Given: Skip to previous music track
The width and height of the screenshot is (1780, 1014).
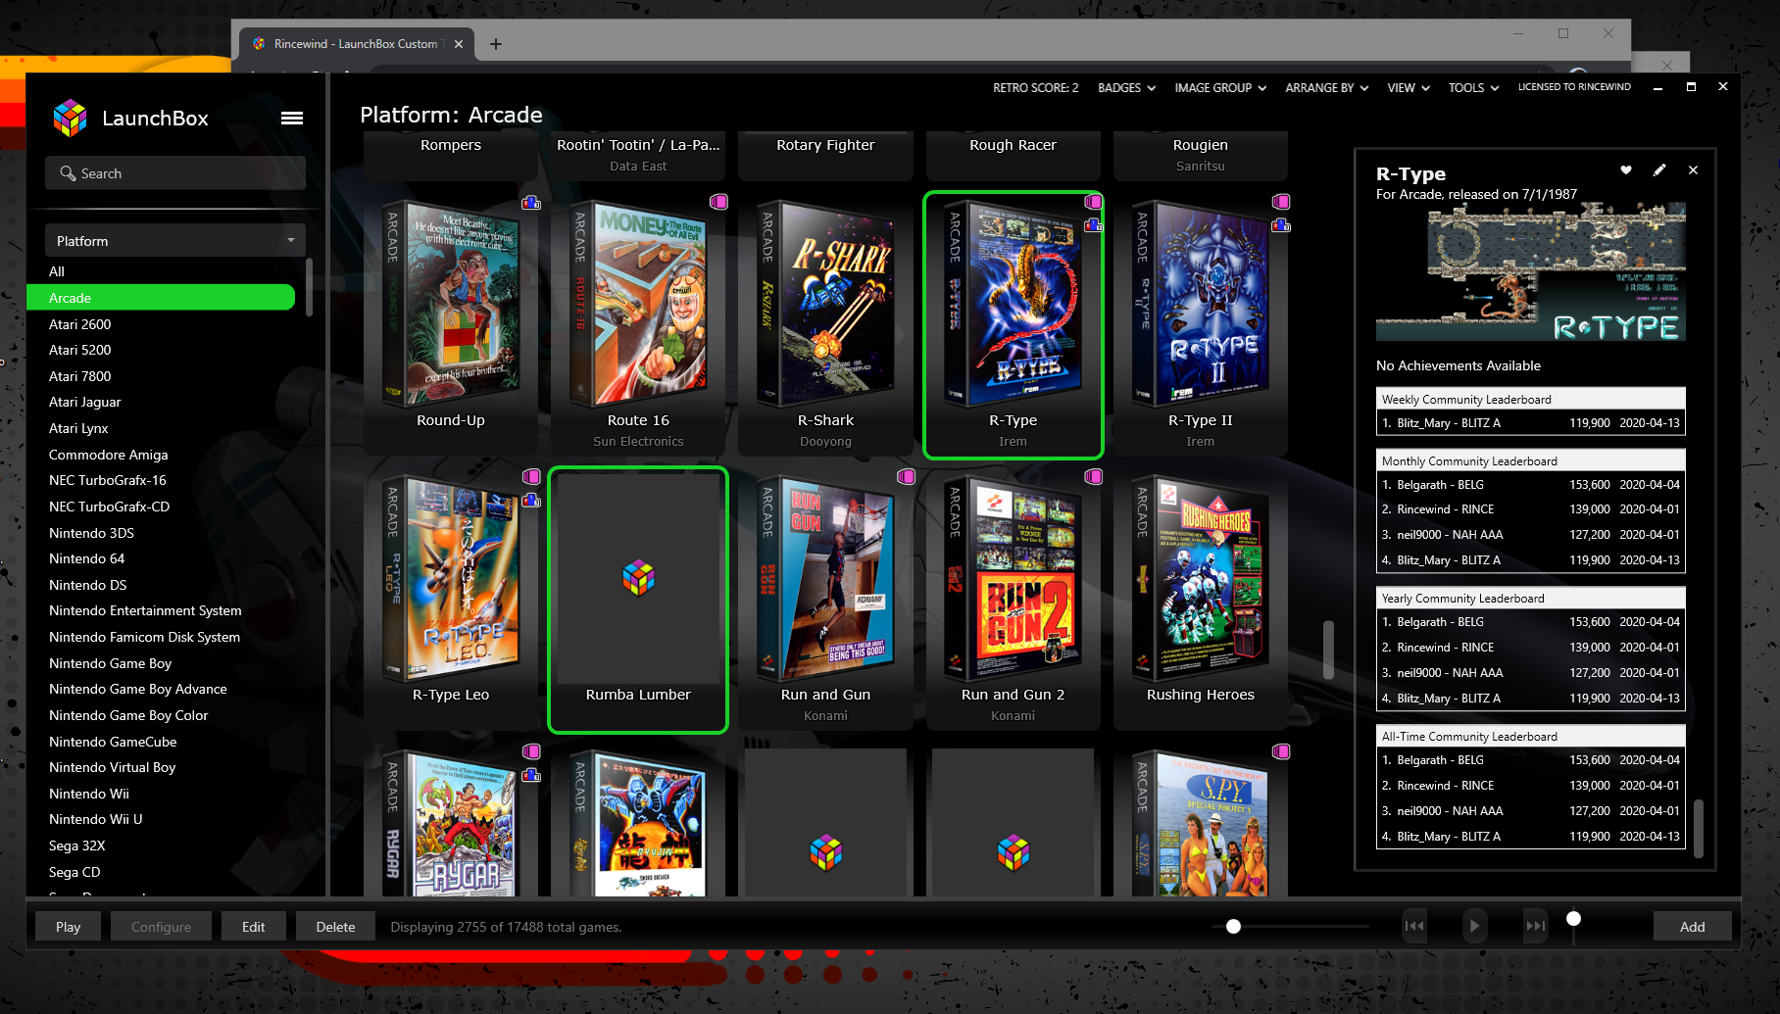Looking at the screenshot, I should tap(1414, 926).
